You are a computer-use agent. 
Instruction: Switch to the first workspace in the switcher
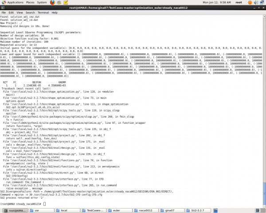[257, 210]
